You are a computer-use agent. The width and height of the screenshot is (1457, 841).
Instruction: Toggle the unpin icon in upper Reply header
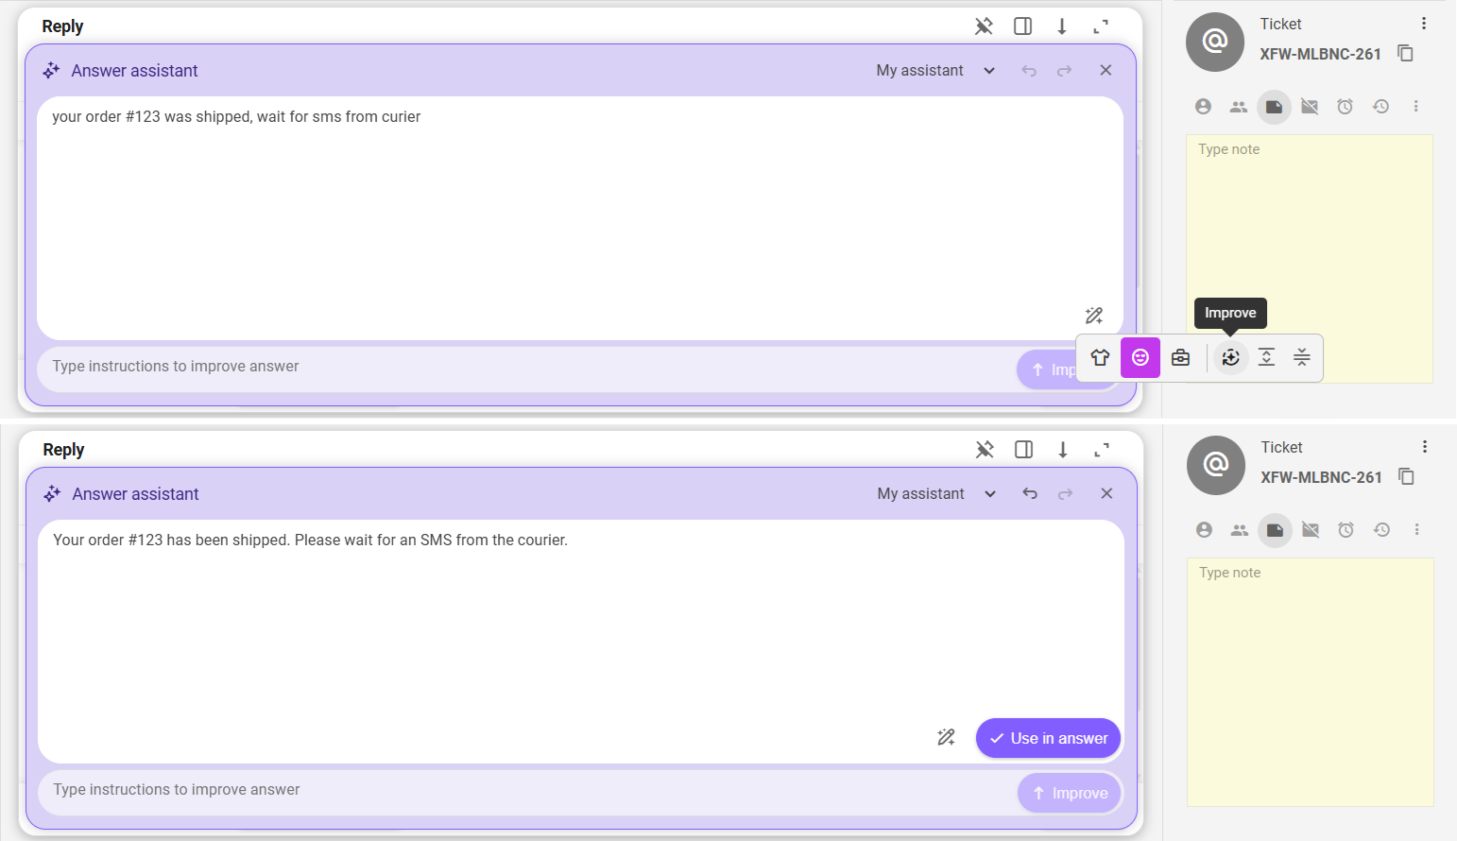pyautogui.click(x=984, y=26)
